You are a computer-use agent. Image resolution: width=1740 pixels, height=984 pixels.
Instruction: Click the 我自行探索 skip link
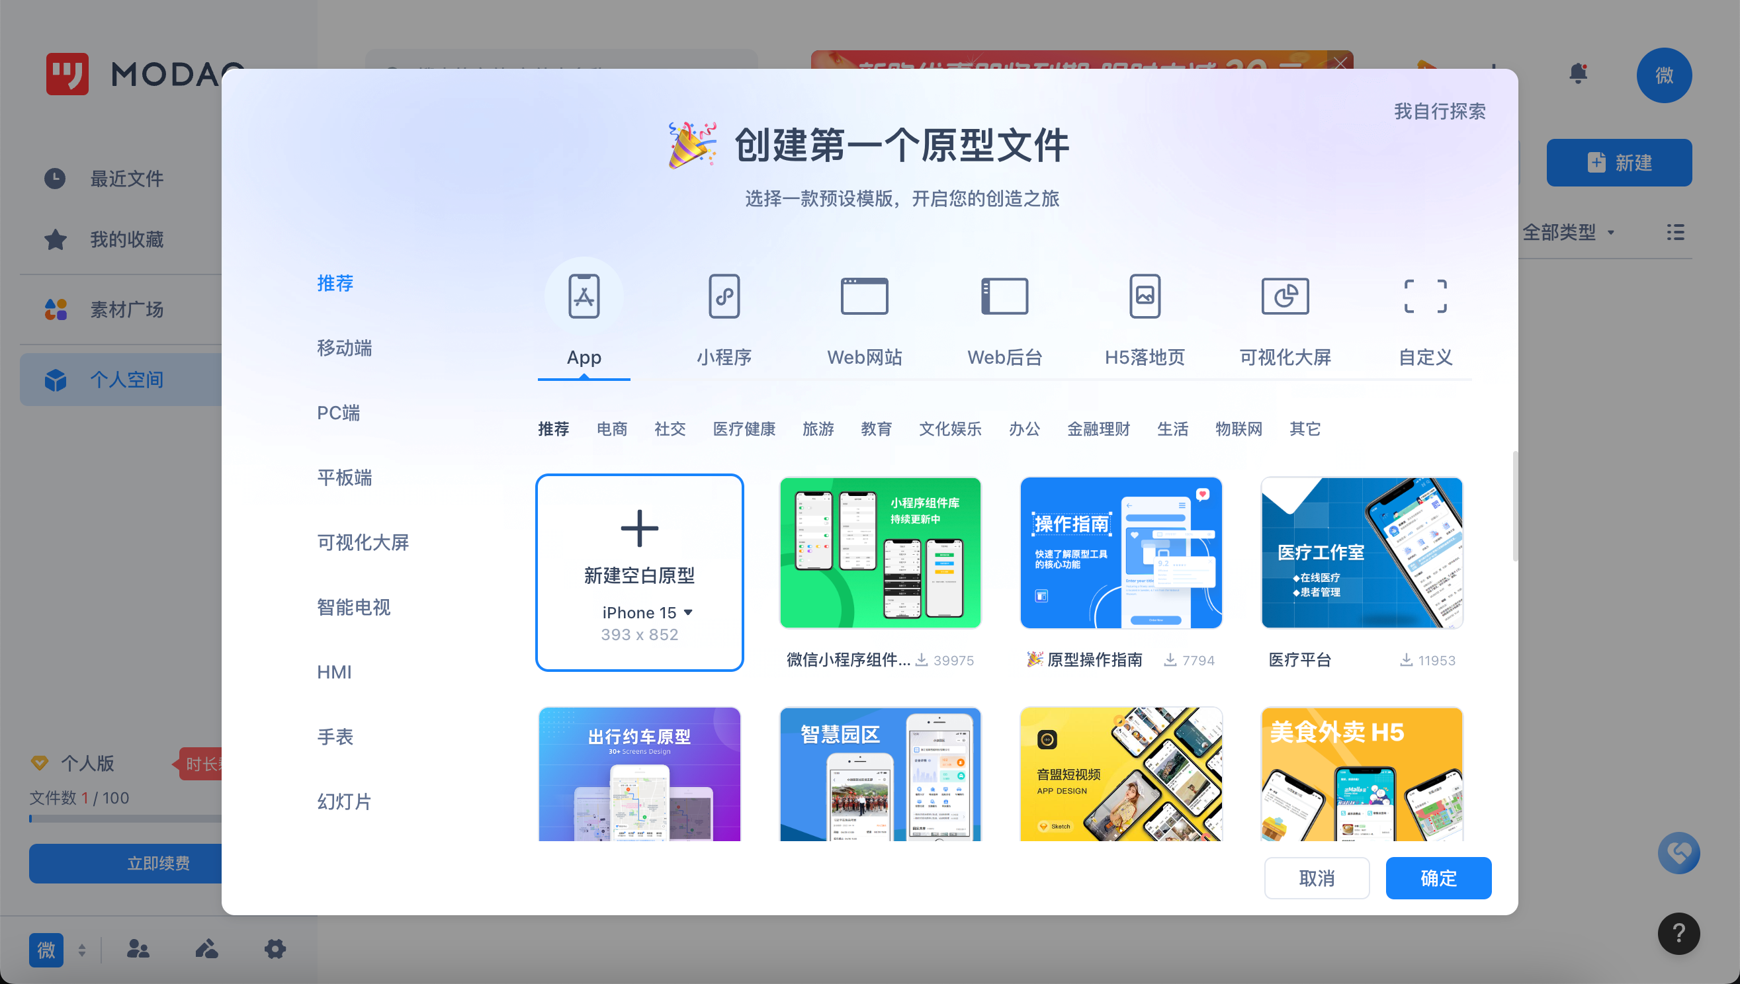[1439, 112]
